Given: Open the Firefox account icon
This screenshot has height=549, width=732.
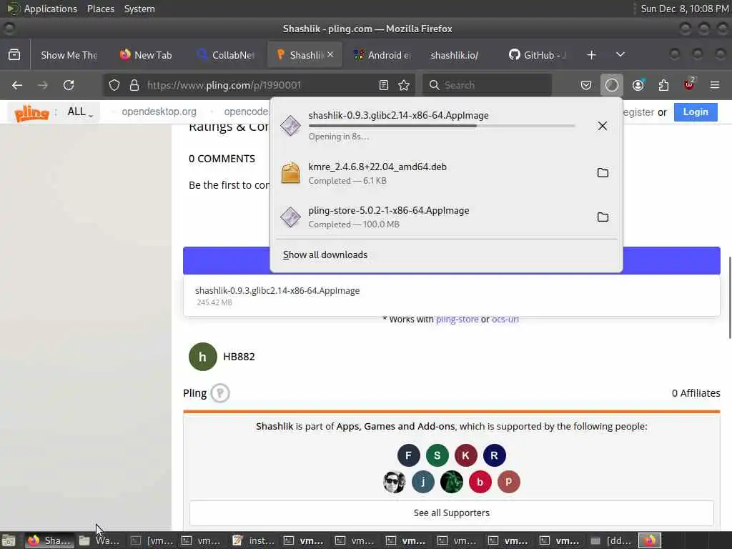Looking at the screenshot, I should coord(638,85).
